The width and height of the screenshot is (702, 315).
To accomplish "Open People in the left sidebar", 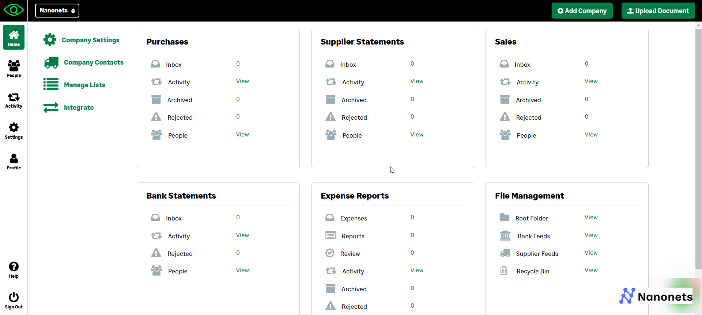I will pos(14,69).
